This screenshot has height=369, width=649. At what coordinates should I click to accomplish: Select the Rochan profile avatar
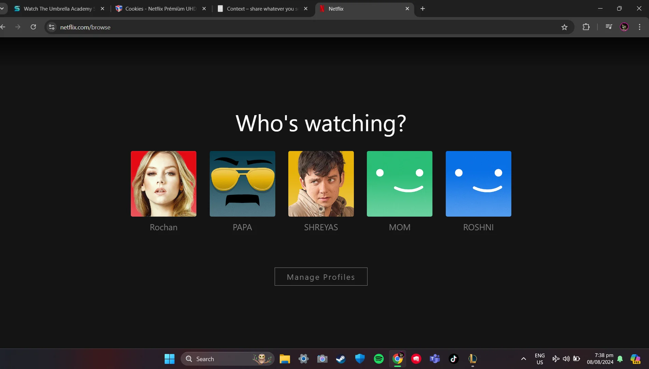click(x=164, y=184)
